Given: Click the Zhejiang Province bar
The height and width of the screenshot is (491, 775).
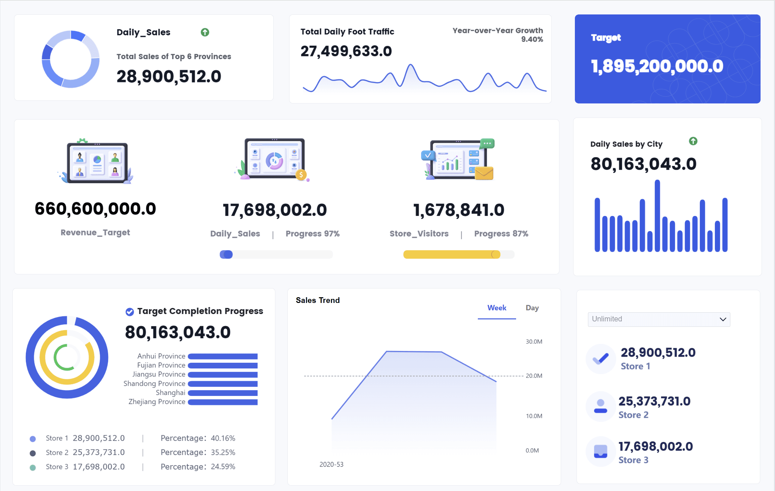Looking at the screenshot, I should [223, 402].
